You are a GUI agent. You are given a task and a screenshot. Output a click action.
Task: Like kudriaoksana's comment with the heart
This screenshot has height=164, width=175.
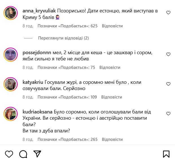168,113
